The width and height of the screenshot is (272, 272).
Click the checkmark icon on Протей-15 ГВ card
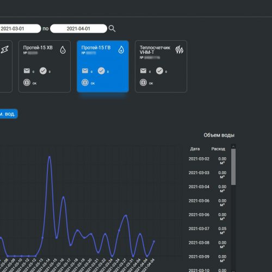pyautogui.click(x=101, y=71)
